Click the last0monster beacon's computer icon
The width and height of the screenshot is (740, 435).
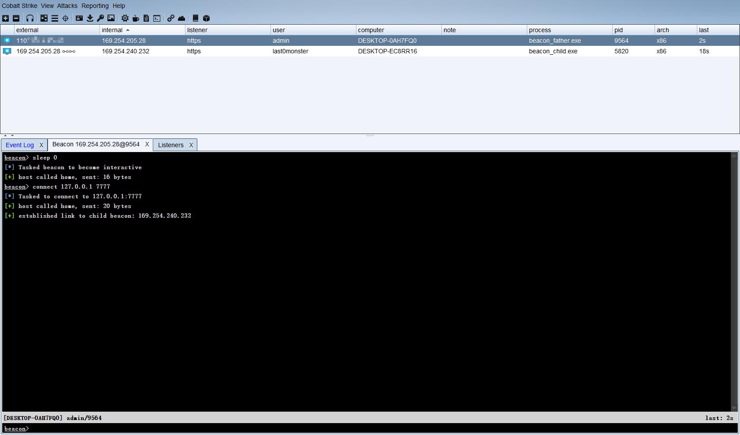coord(7,51)
